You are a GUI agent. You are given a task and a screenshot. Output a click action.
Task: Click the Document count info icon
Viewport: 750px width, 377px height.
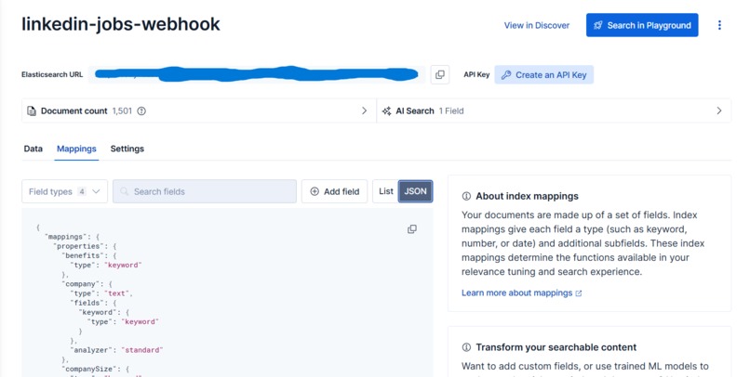(141, 110)
